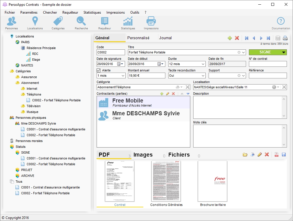Open the Brochure tarifaire PDF thumbnail

tap(213, 182)
